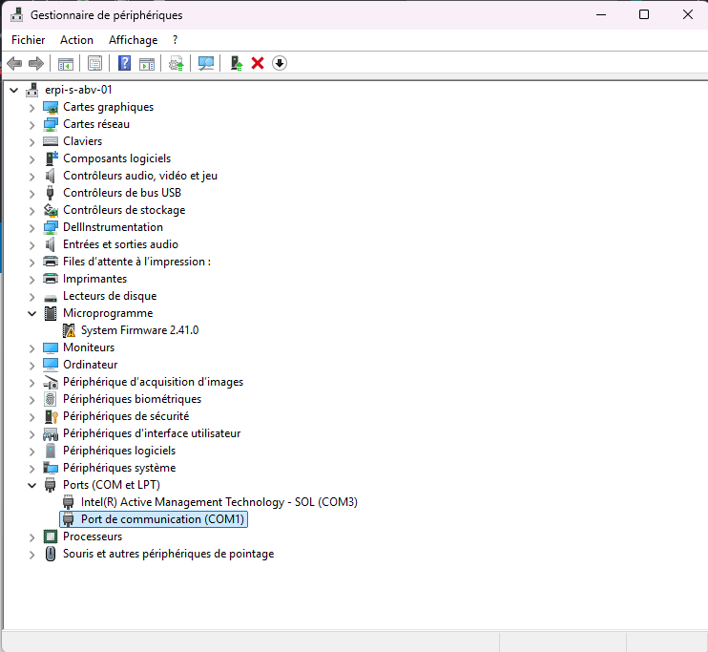Click the green enable device toolbar icon

pyautogui.click(x=237, y=63)
